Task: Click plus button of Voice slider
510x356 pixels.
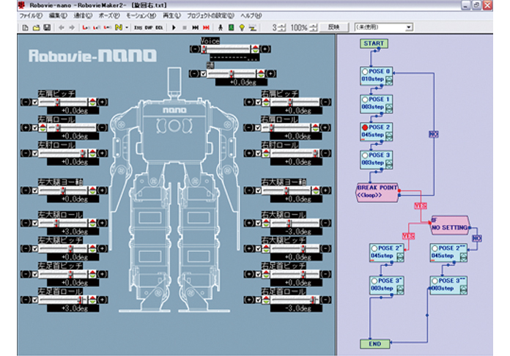Action: [x=265, y=49]
